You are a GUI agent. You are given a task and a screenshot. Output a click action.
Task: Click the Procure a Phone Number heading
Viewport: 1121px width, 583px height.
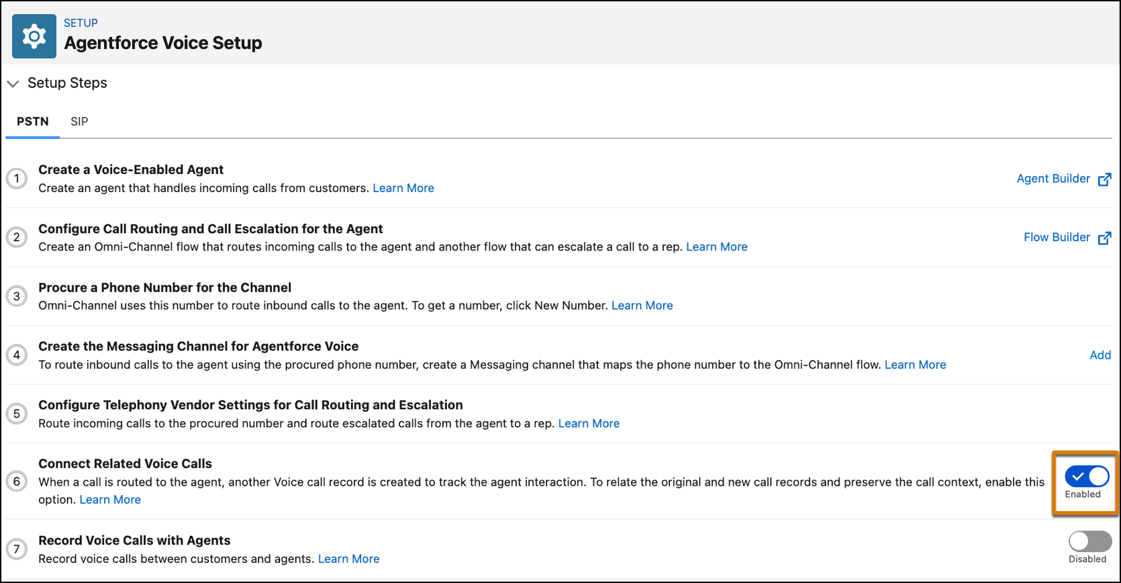165,287
